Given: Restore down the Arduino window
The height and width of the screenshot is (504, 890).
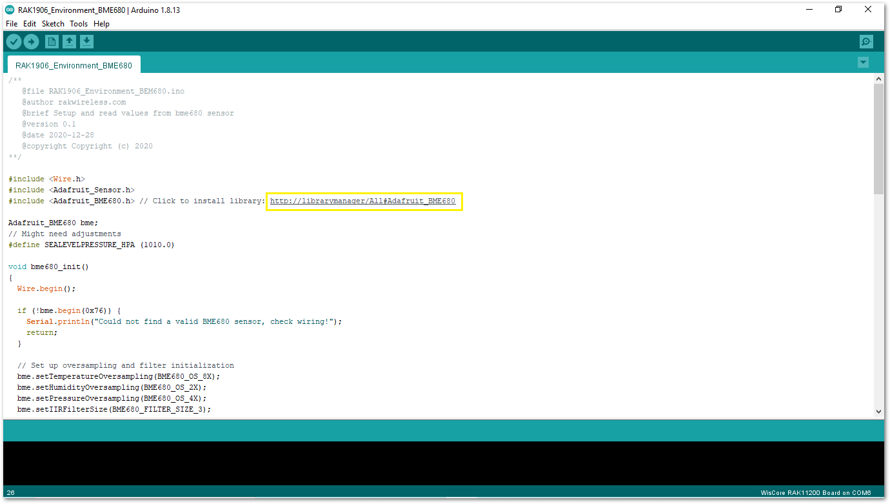Looking at the screenshot, I should (838, 10).
